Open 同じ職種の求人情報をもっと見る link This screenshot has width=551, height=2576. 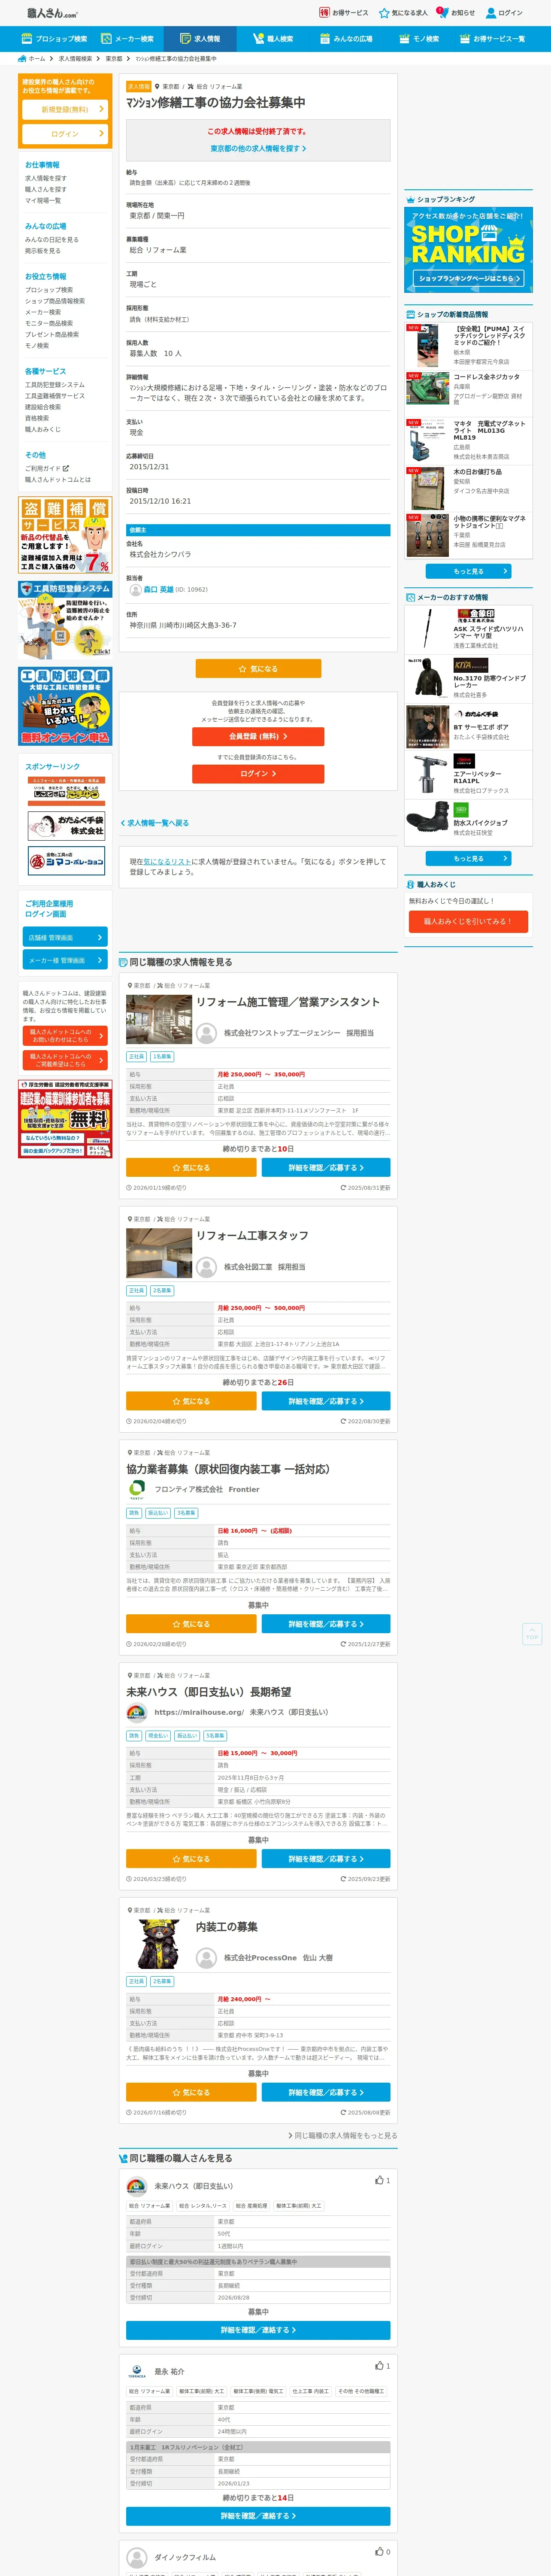[343, 2135]
